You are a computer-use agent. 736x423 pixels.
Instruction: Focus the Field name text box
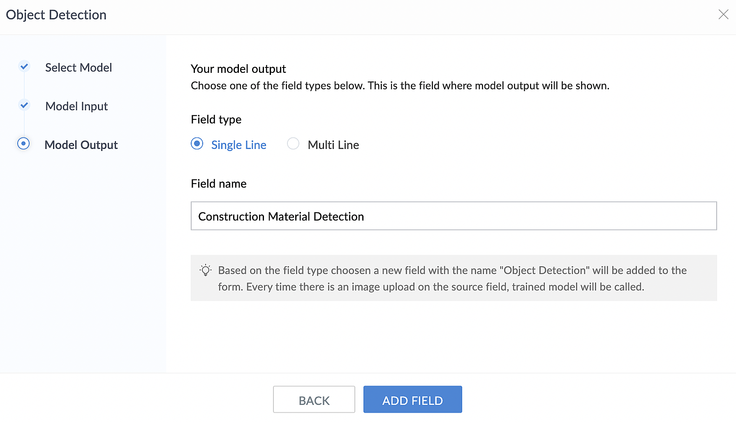(x=454, y=216)
